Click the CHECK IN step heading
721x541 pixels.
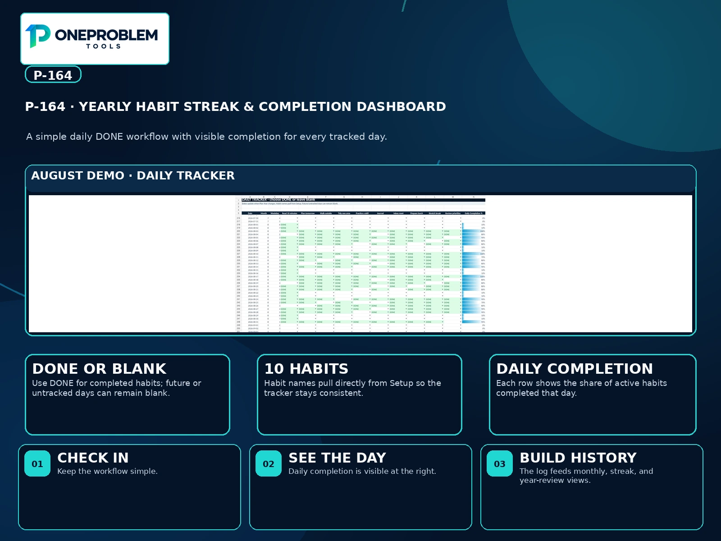click(93, 458)
